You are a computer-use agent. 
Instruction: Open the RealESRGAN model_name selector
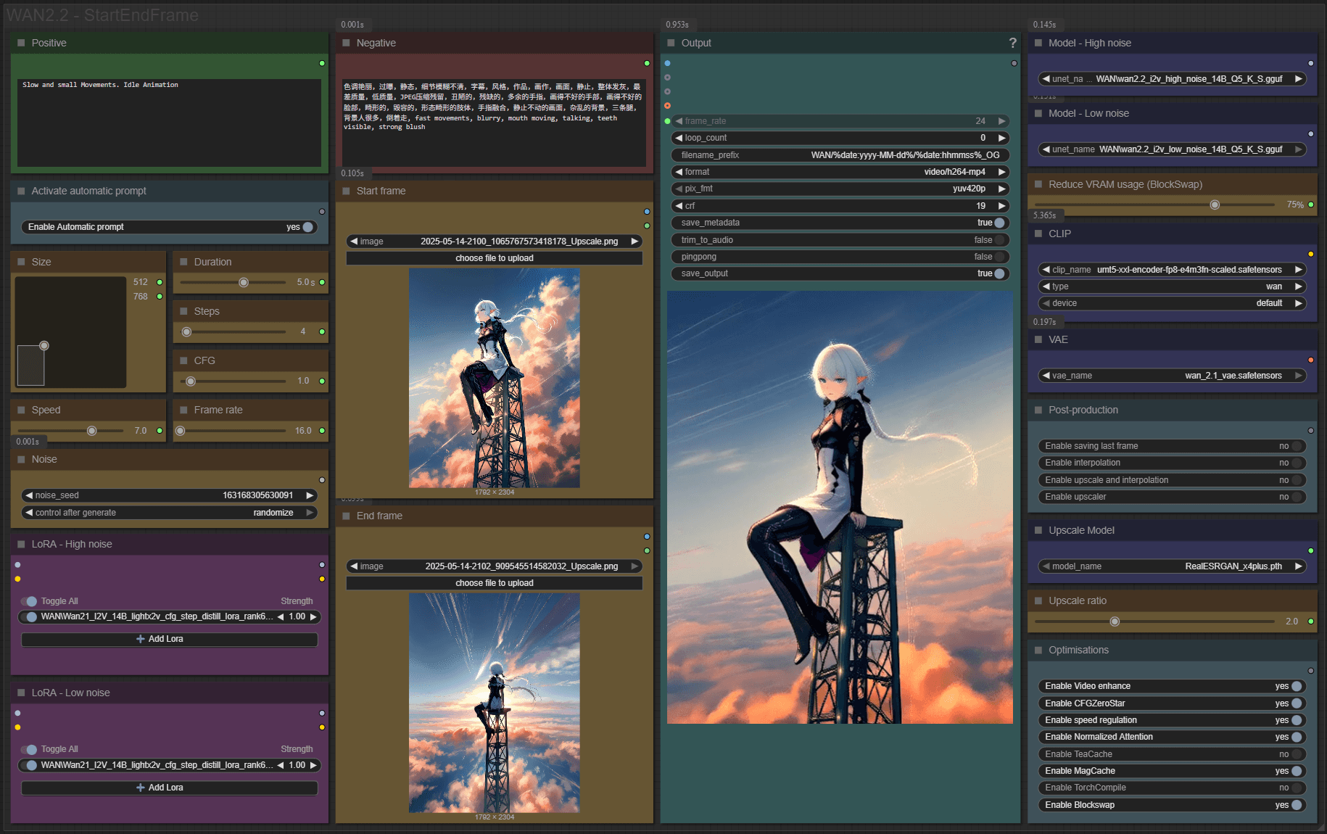(x=1172, y=566)
